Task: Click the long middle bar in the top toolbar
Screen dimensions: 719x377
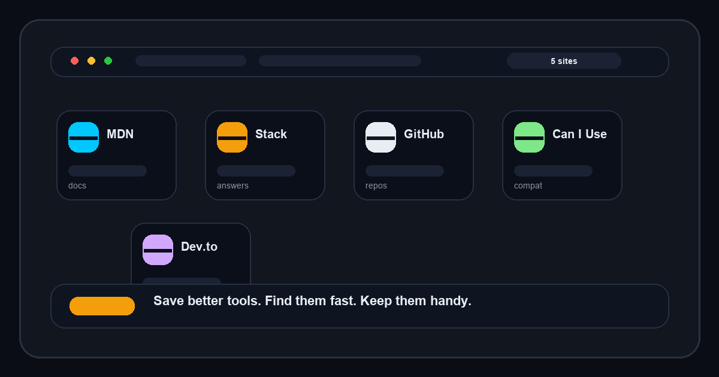Action: pos(340,61)
